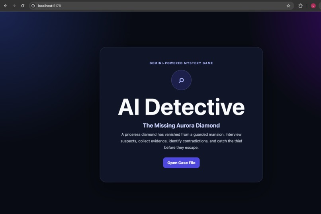The width and height of the screenshot is (321, 214).
Task: Click the browser forward arrow
Action: pos(14,6)
